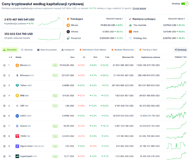Favorite Bitcoin with its star icon
The width and height of the screenshot is (190, 162).
pos(5,65)
